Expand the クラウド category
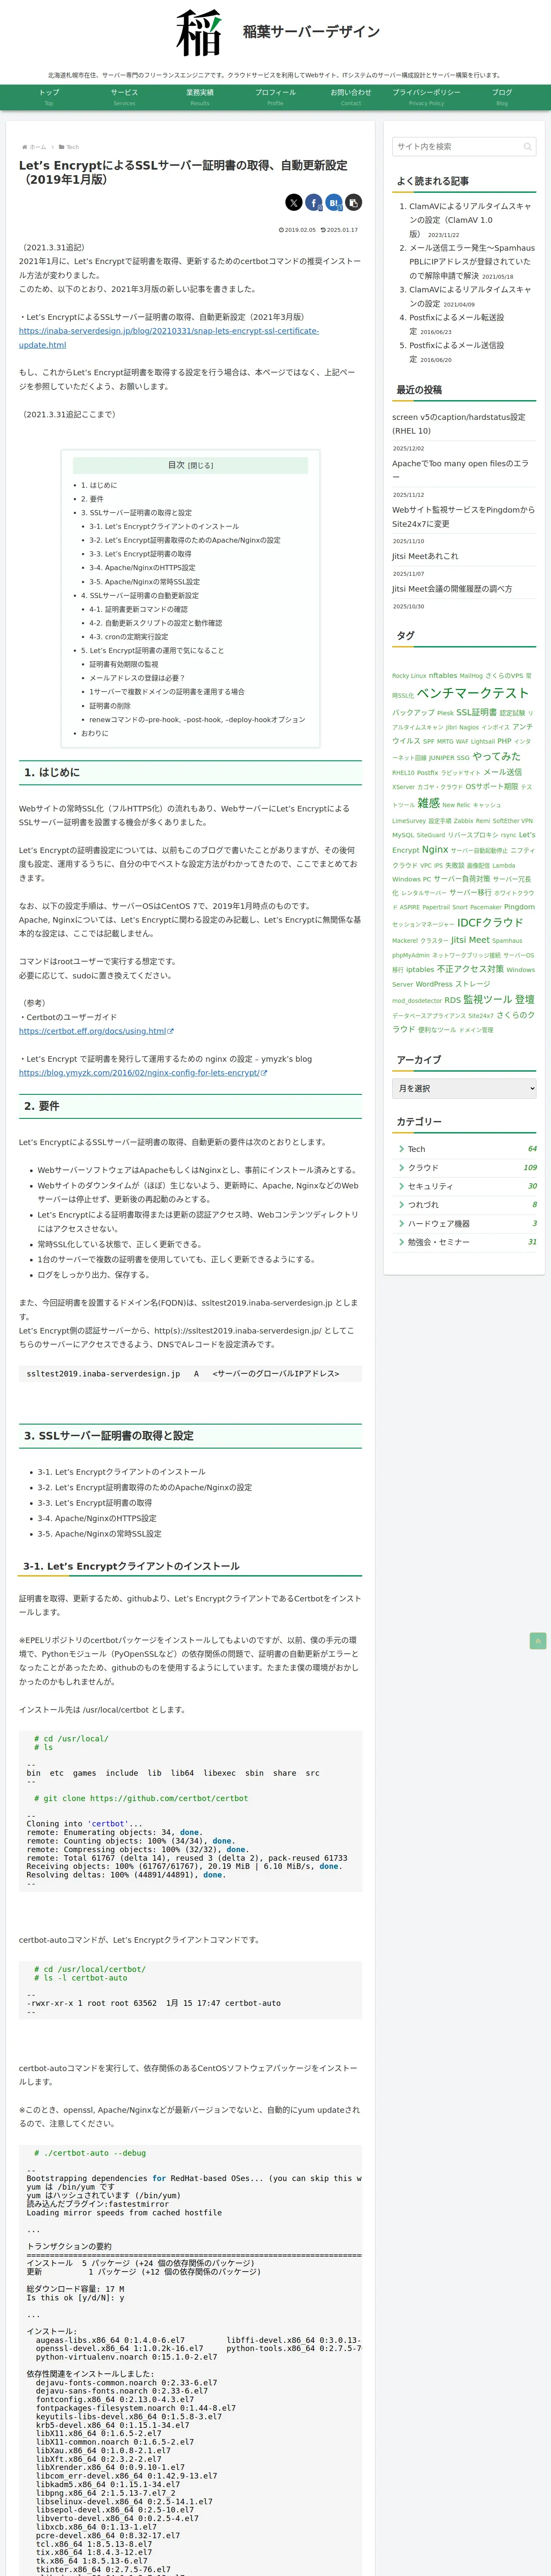Image resolution: width=551 pixels, height=2576 pixels. click(x=464, y=1167)
